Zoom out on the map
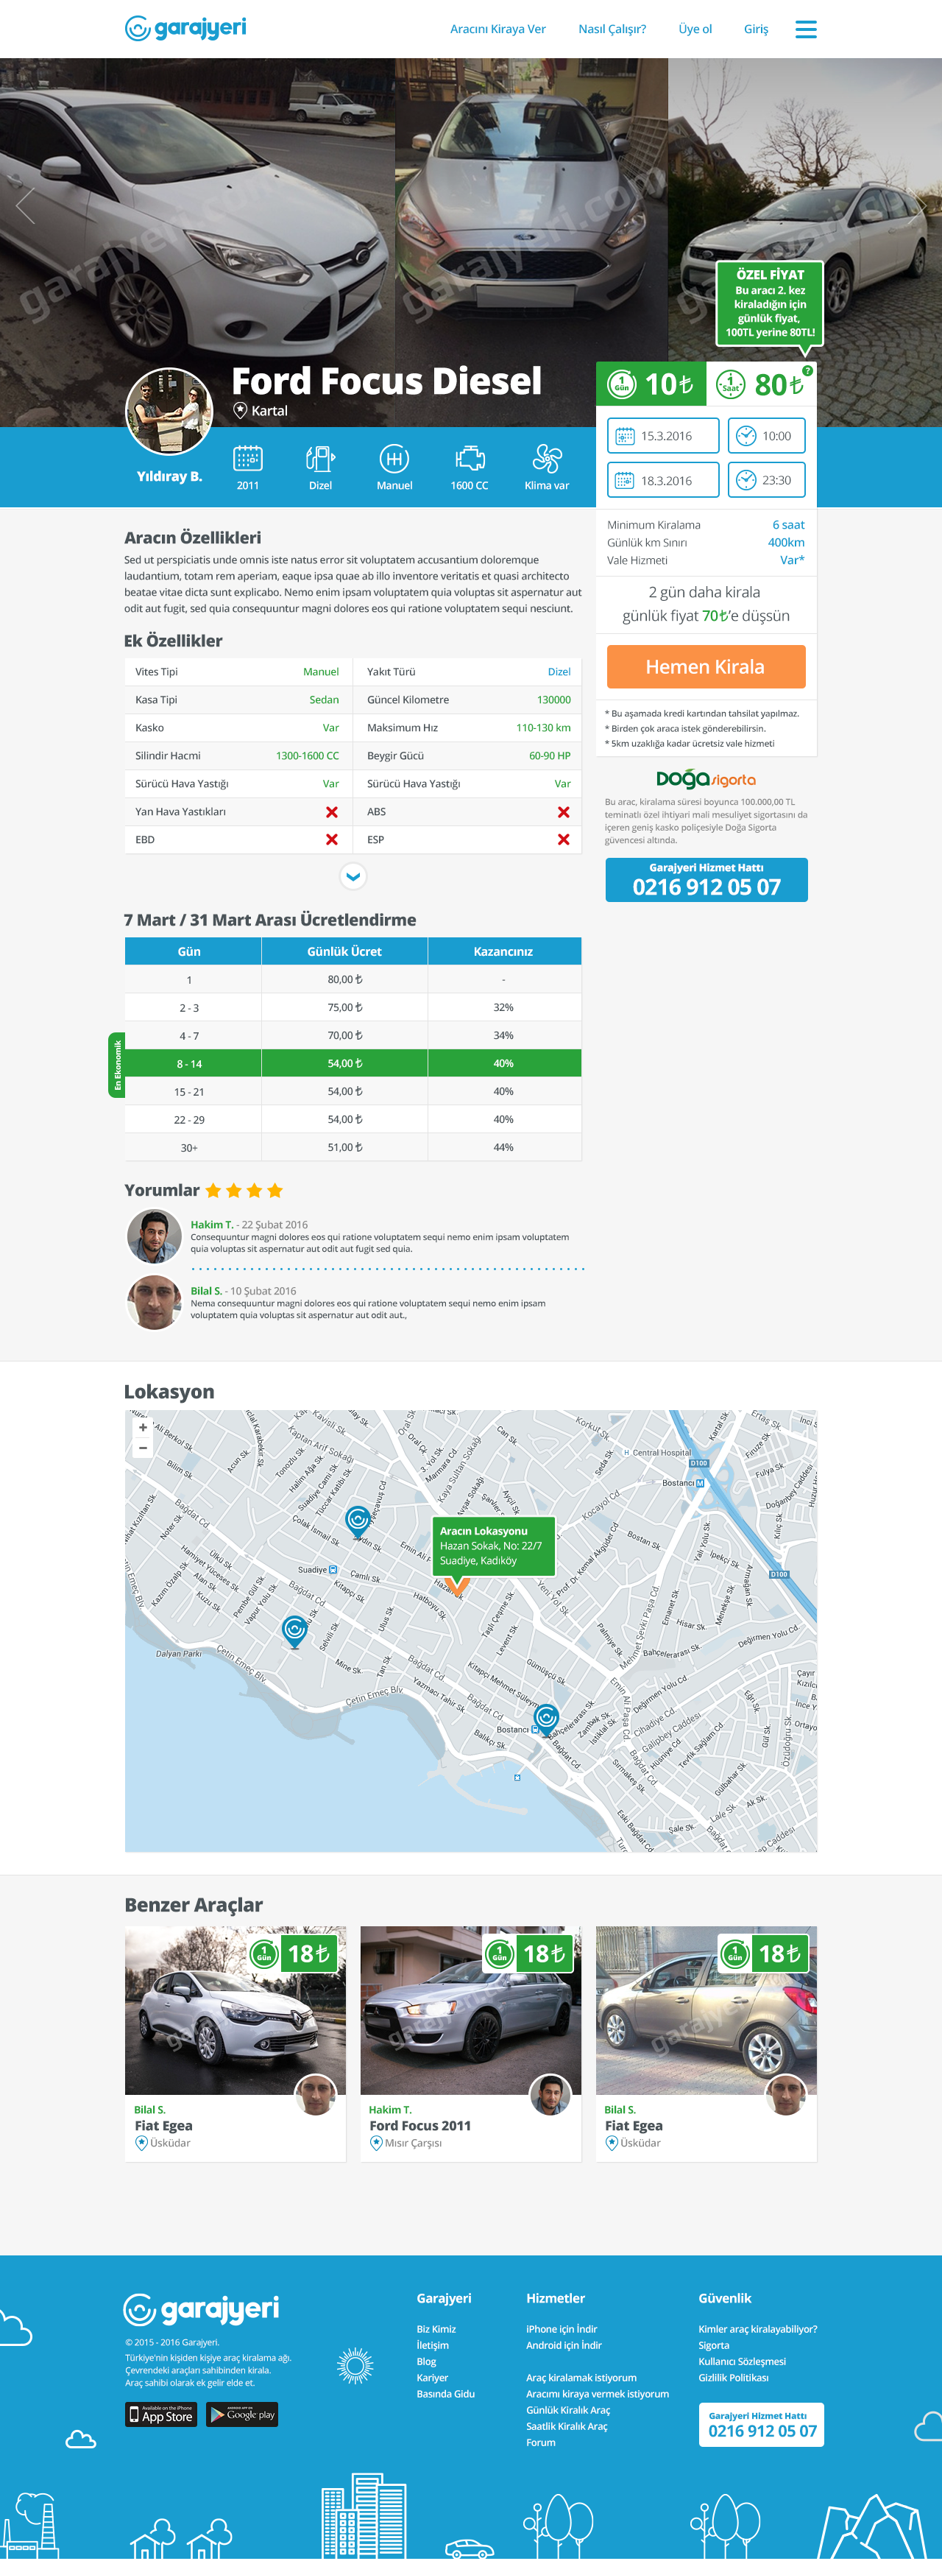The height and width of the screenshot is (2561, 942). 143,1448
